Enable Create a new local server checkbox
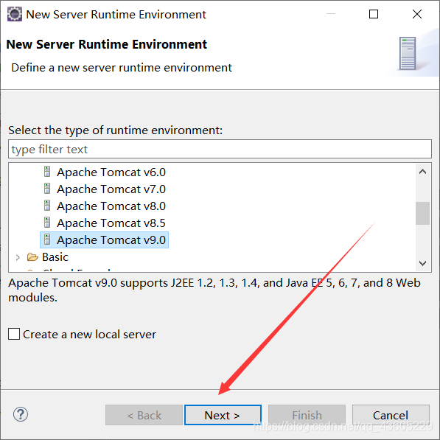Screen dimensions: 440x440 (14, 334)
